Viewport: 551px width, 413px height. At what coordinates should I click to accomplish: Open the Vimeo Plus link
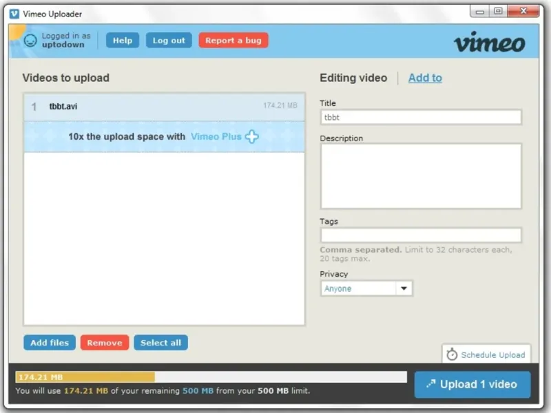click(216, 136)
